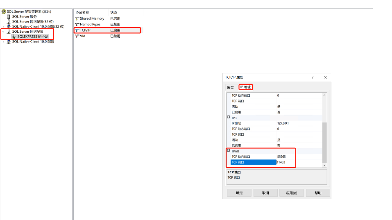Viewport: 392px width, 220px height.
Task: Collapse the SQL Server 网络配置 tree node
Action: point(4,32)
